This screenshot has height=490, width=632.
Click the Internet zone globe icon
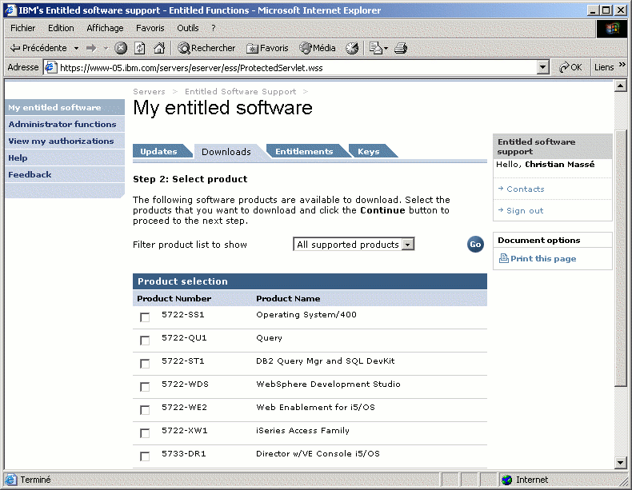coord(506,480)
